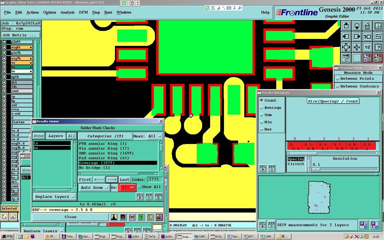Viewport: 384px width, 240px height.
Task: Click REF icon beside measurements status text
Action: (271, 225)
